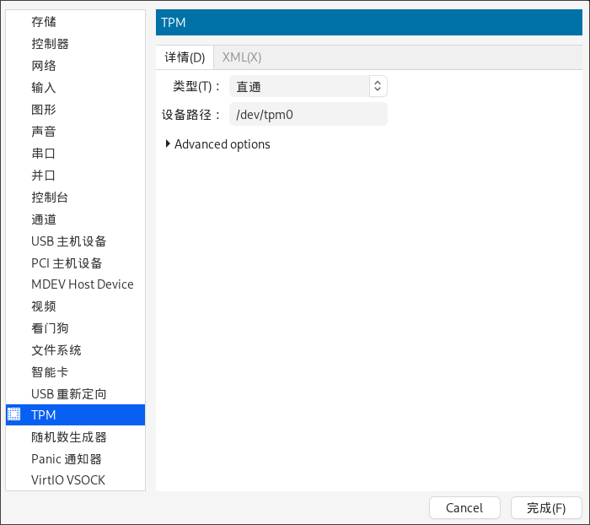Image resolution: width=590 pixels, height=525 pixels.
Task: Select MDEV Host Device item
Action: pyautogui.click(x=82, y=284)
